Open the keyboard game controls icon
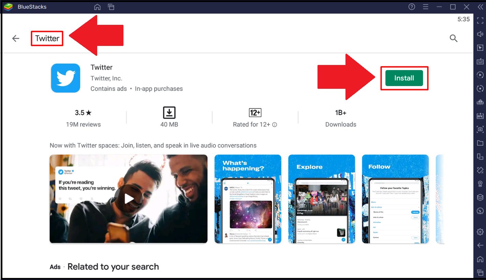486x280 pixels. tap(480, 61)
